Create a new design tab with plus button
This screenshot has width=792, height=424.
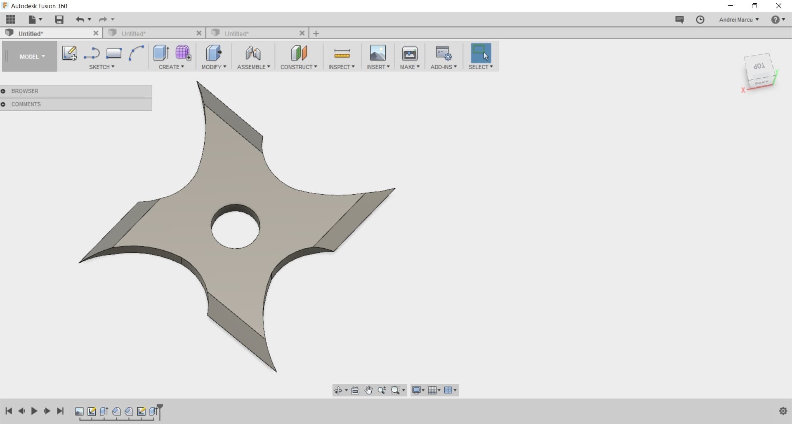click(x=316, y=33)
